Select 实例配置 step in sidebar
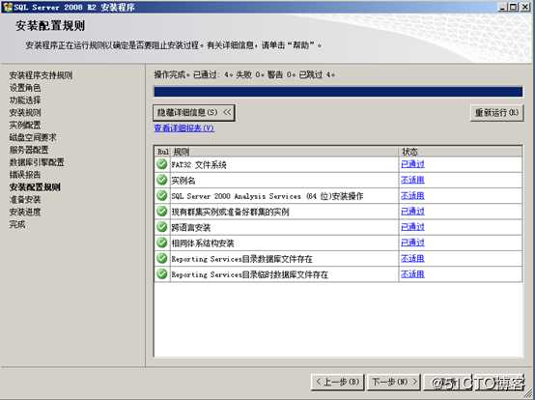The image size is (535, 400). coord(25,125)
